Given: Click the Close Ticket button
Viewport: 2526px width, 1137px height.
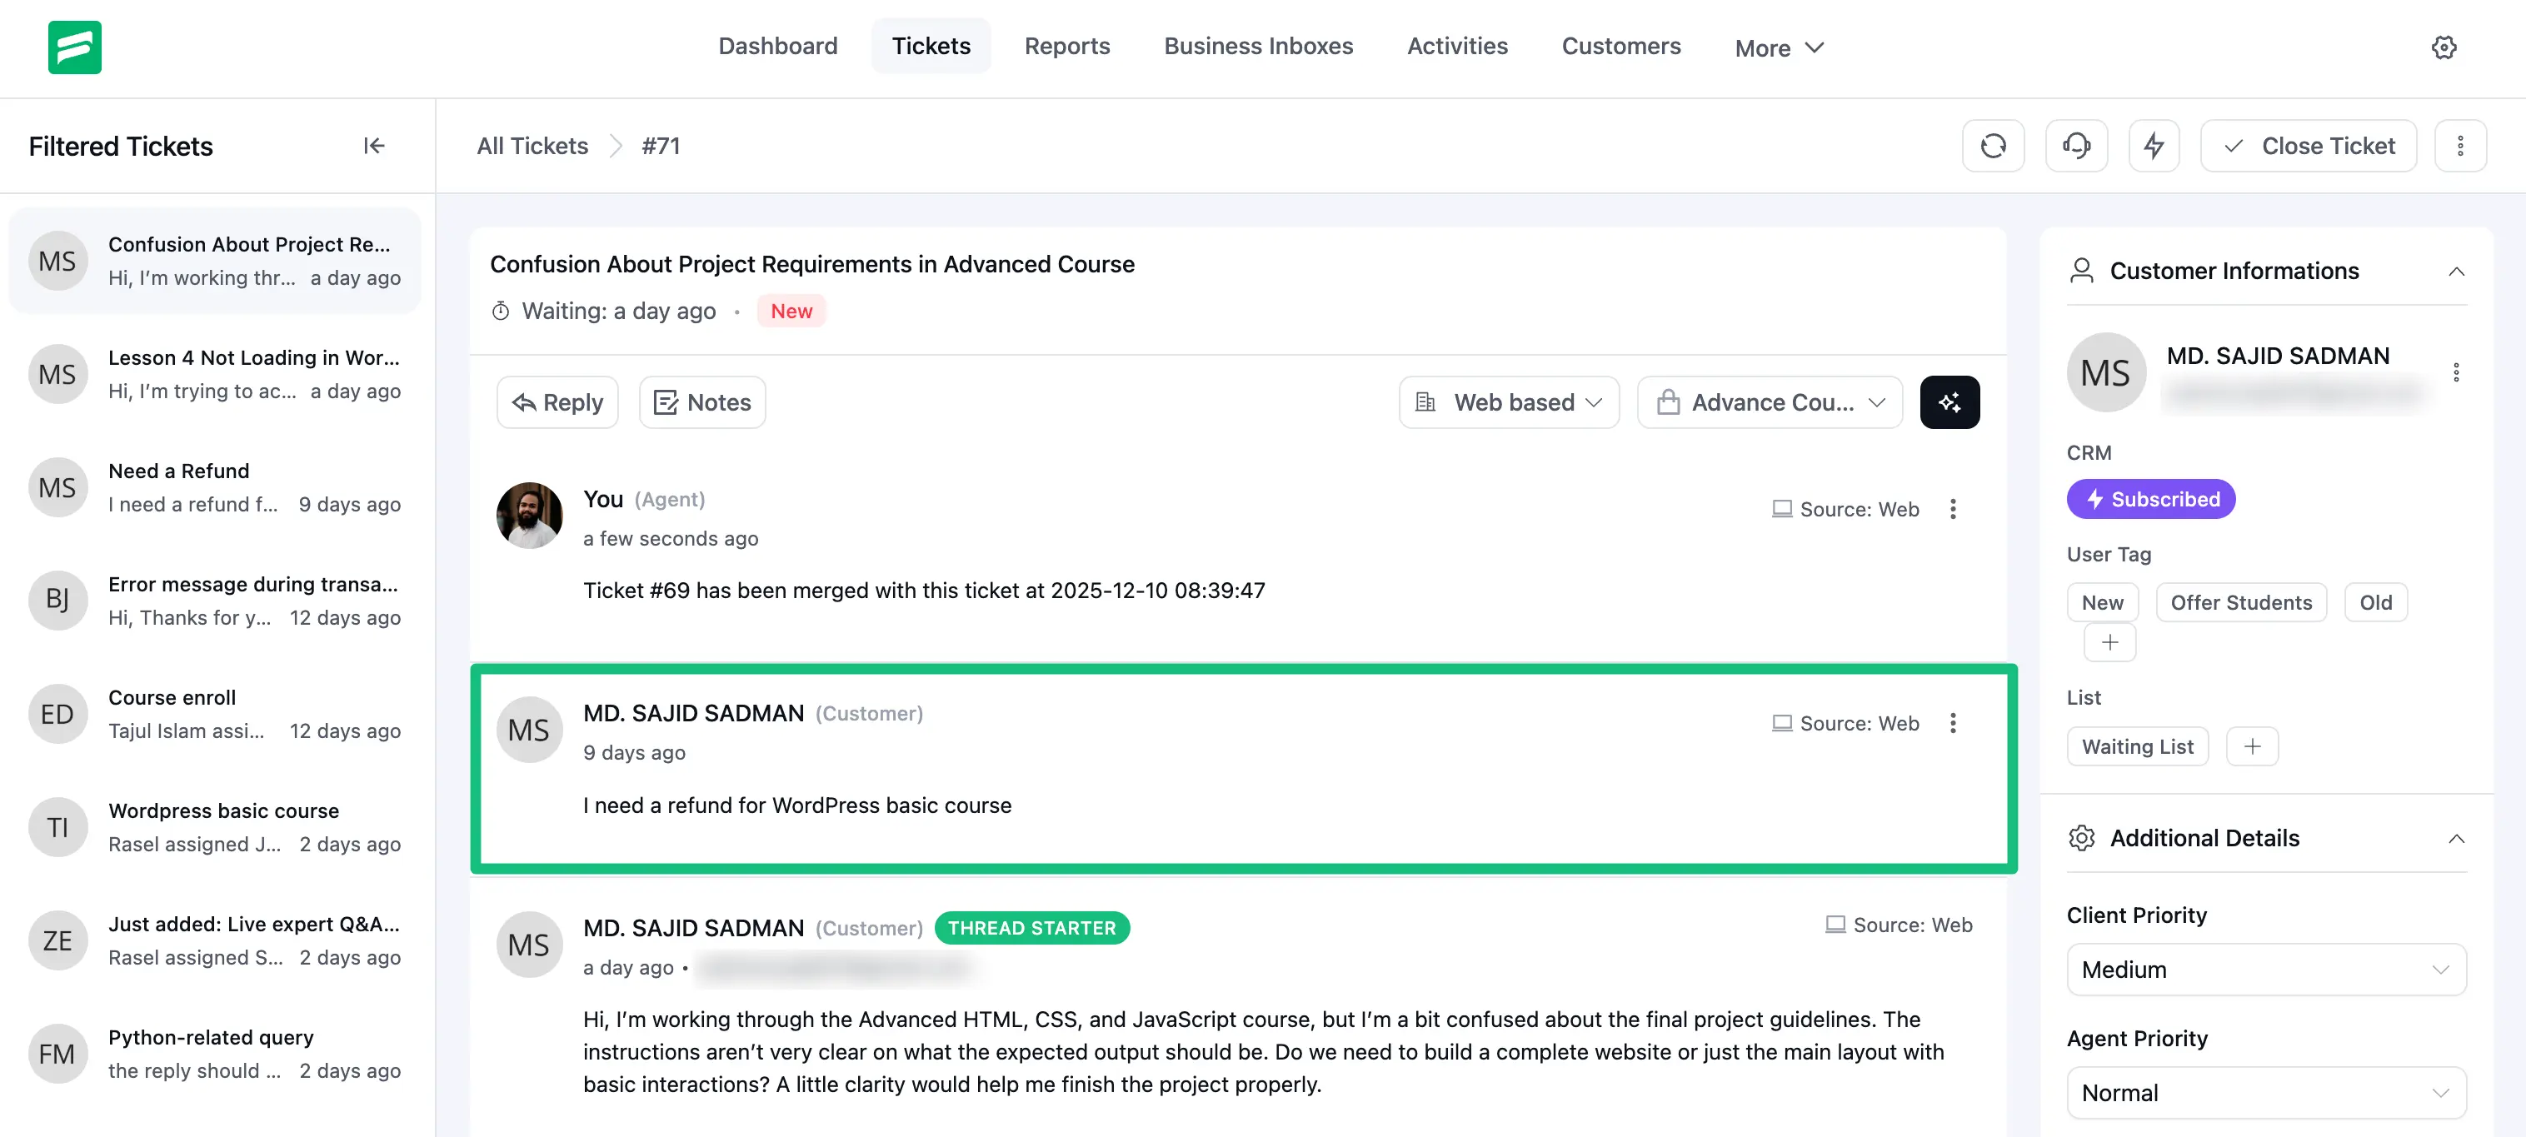Looking at the screenshot, I should point(2309,146).
